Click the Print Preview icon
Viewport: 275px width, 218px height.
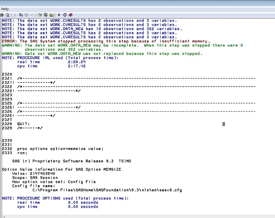(x=8, y=15)
